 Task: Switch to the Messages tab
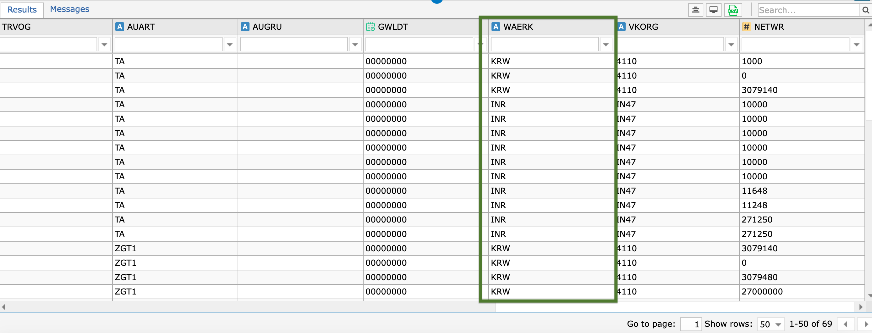(x=69, y=9)
